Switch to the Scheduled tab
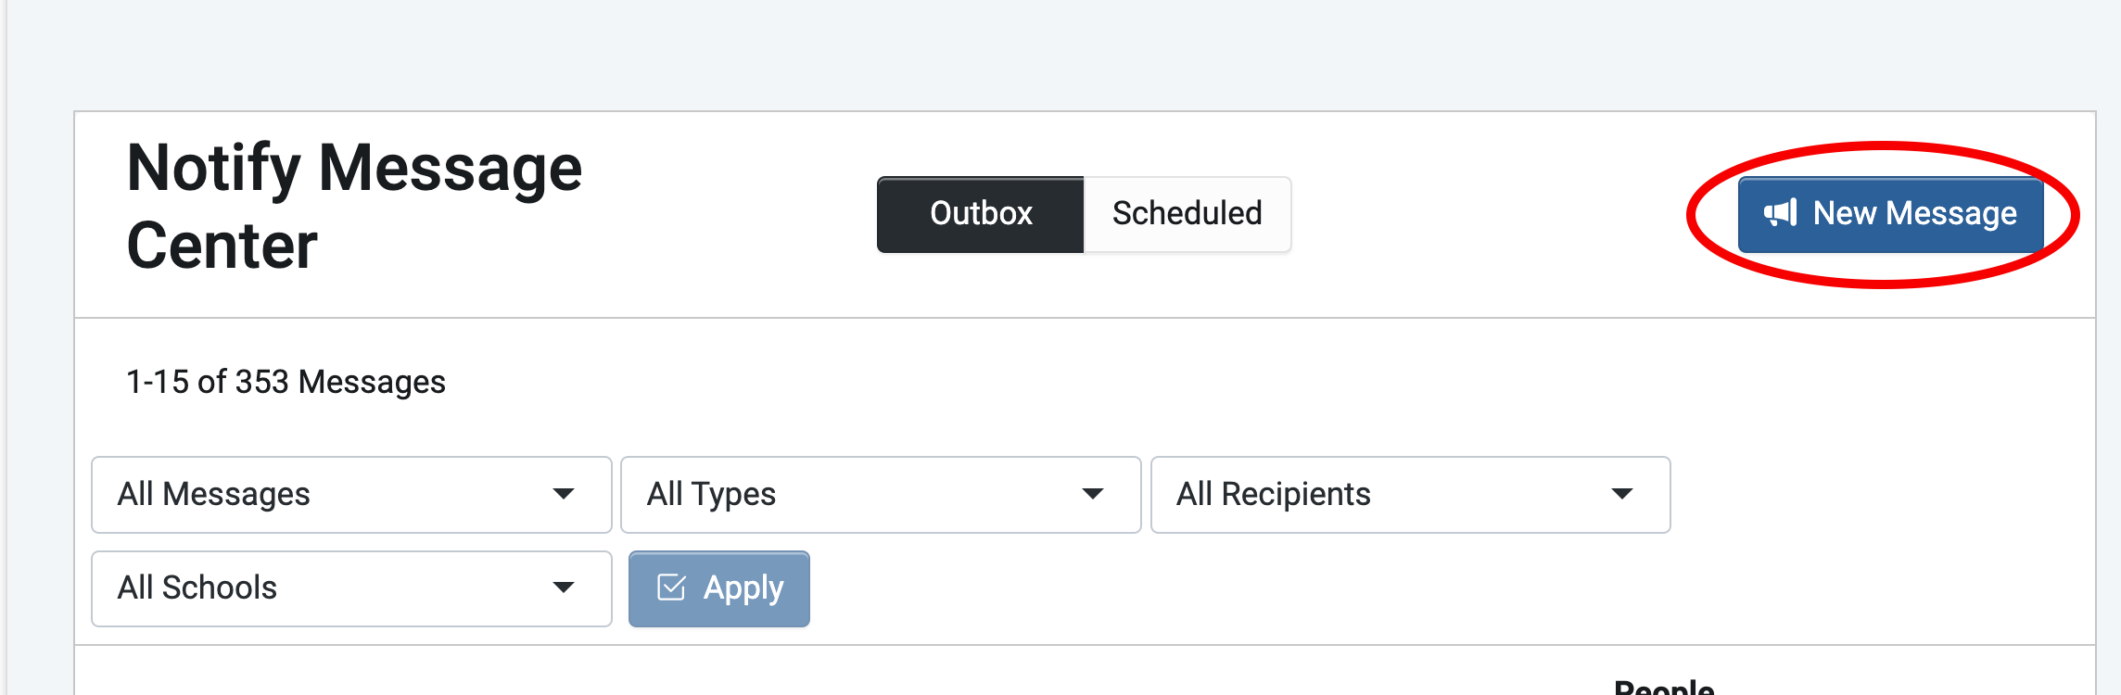This screenshot has height=695, width=2121. click(x=1187, y=214)
